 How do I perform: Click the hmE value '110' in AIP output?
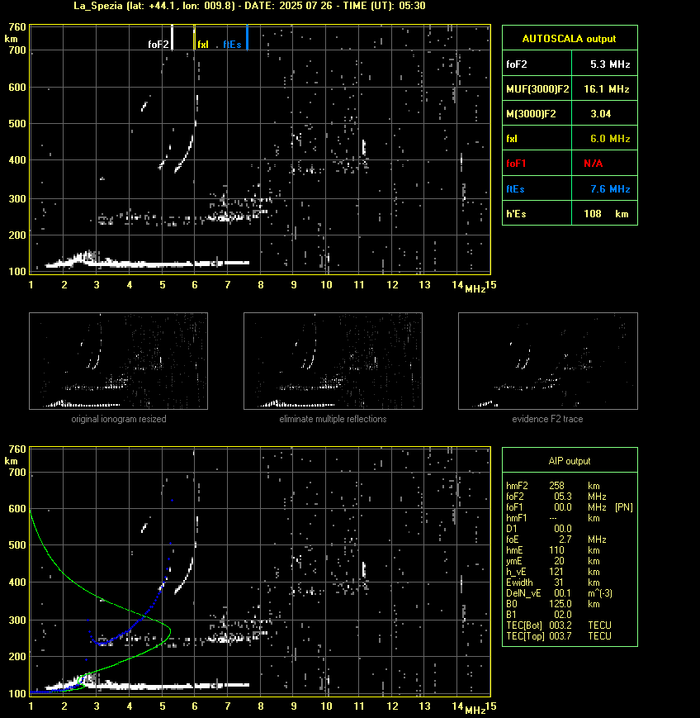coord(556,550)
